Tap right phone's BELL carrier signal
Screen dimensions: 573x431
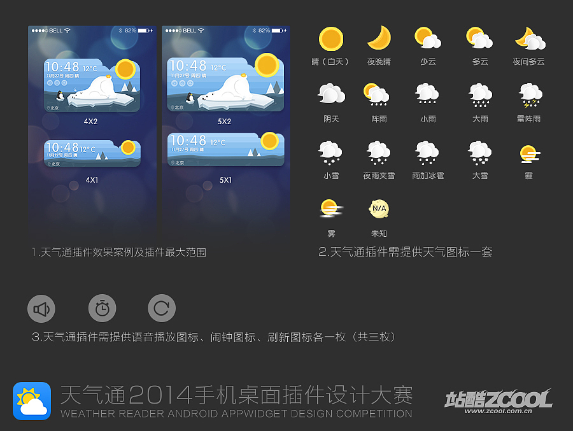[185, 31]
